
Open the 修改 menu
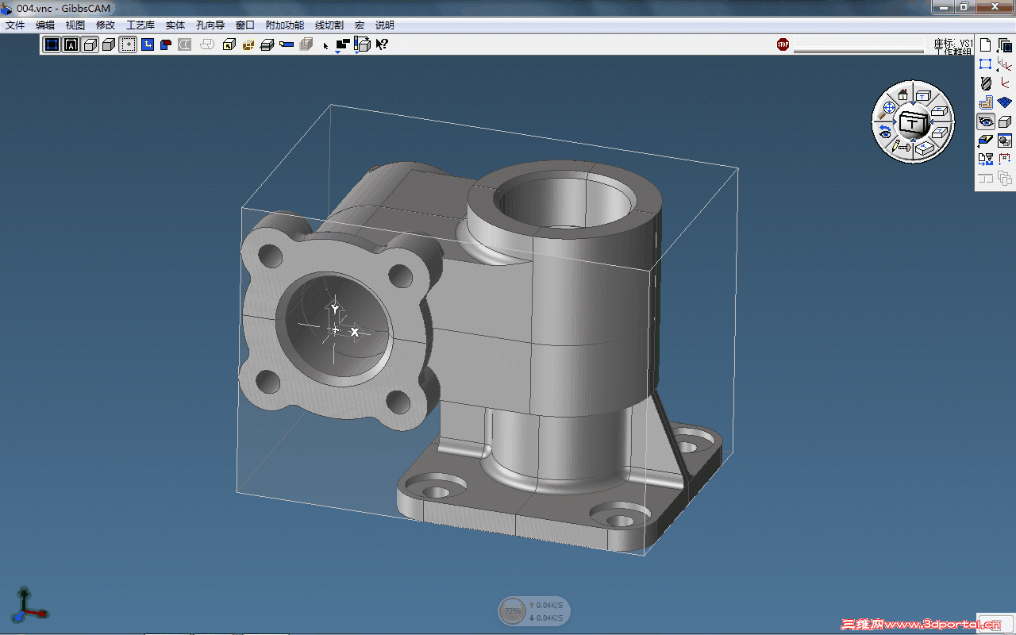click(106, 25)
